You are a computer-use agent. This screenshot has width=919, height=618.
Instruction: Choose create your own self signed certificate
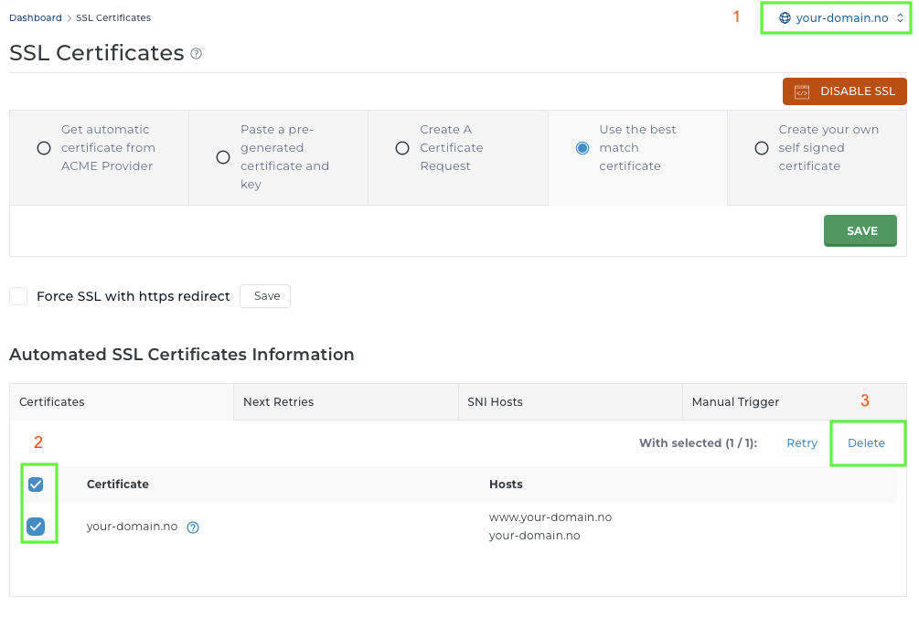coord(762,148)
